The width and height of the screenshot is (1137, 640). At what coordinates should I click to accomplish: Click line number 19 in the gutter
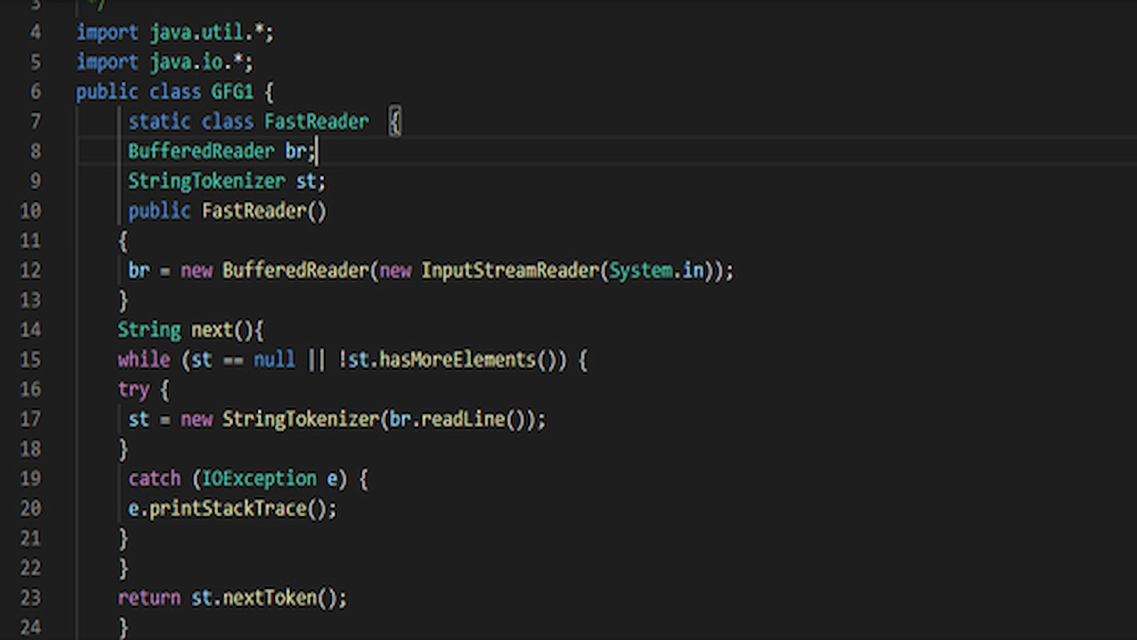tap(30, 479)
